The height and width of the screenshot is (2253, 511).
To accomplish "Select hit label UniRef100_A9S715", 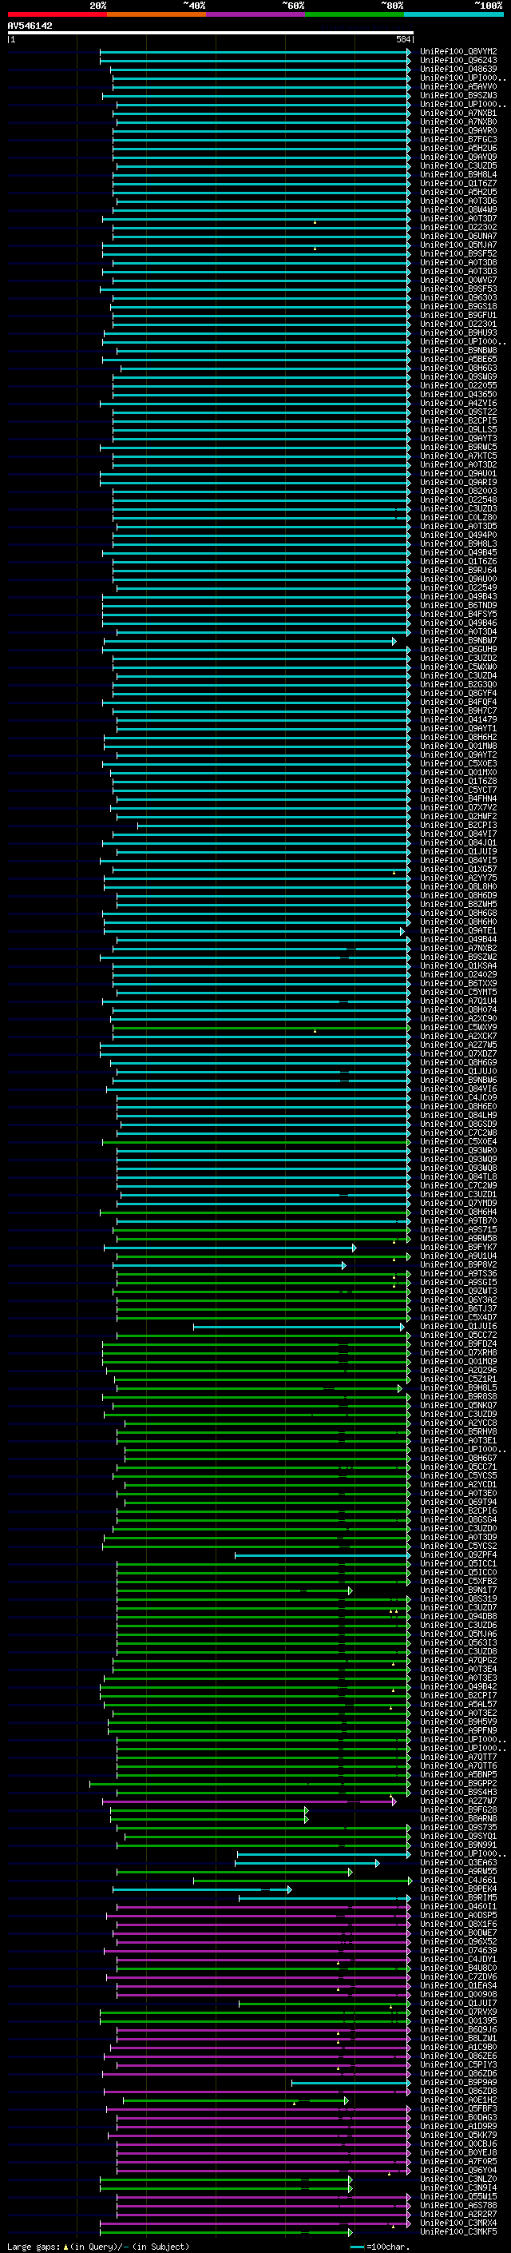I will 458,1230.
